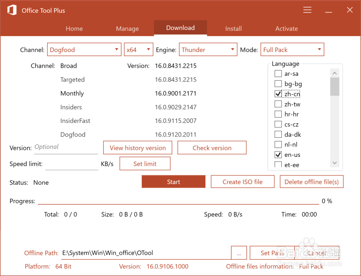Screen dimensions: 361x276
Task: Enable the da-dk language checkbox
Action: coord(278,134)
